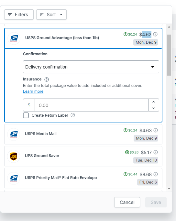176x221 pixels.
Task: Click the Cancel button
Action: pyautogui.click(x=127, y=202)
